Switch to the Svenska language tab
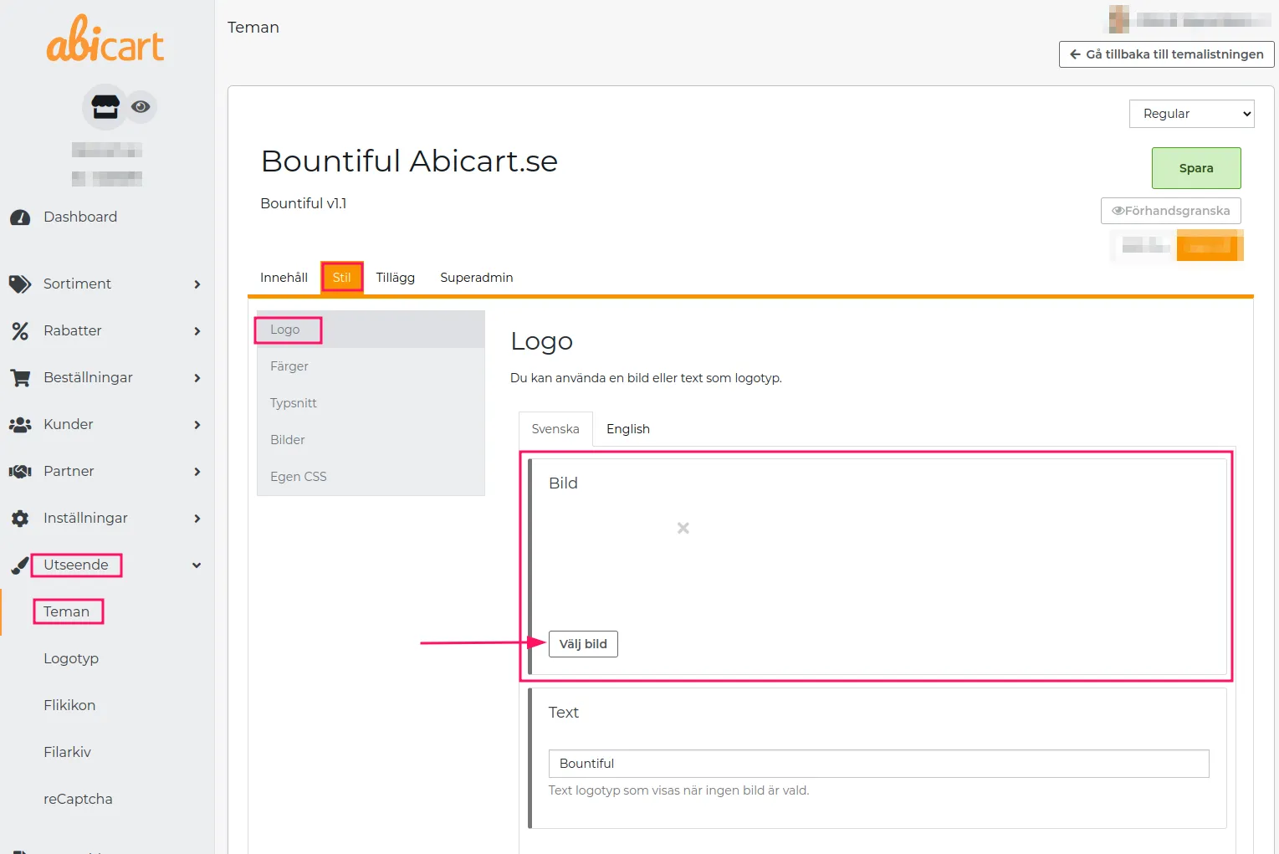The height and width of the screenshot is (854, 1279). click(x=555, y=429)
